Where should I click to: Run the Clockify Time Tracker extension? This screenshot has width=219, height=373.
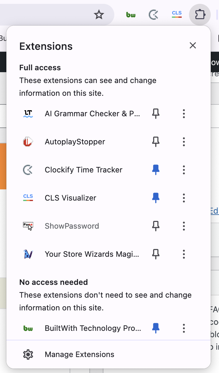(83, 170)
